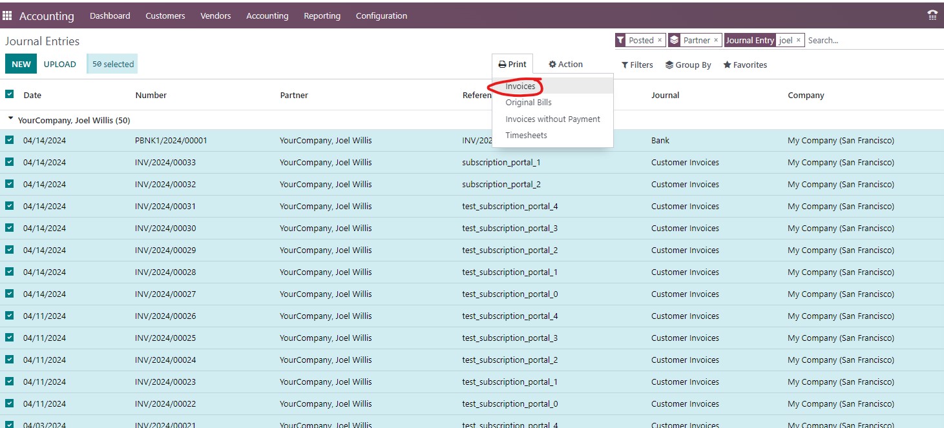Click the UPLOAD button
The image size is (944, 428).
click(x=60, y=64)
